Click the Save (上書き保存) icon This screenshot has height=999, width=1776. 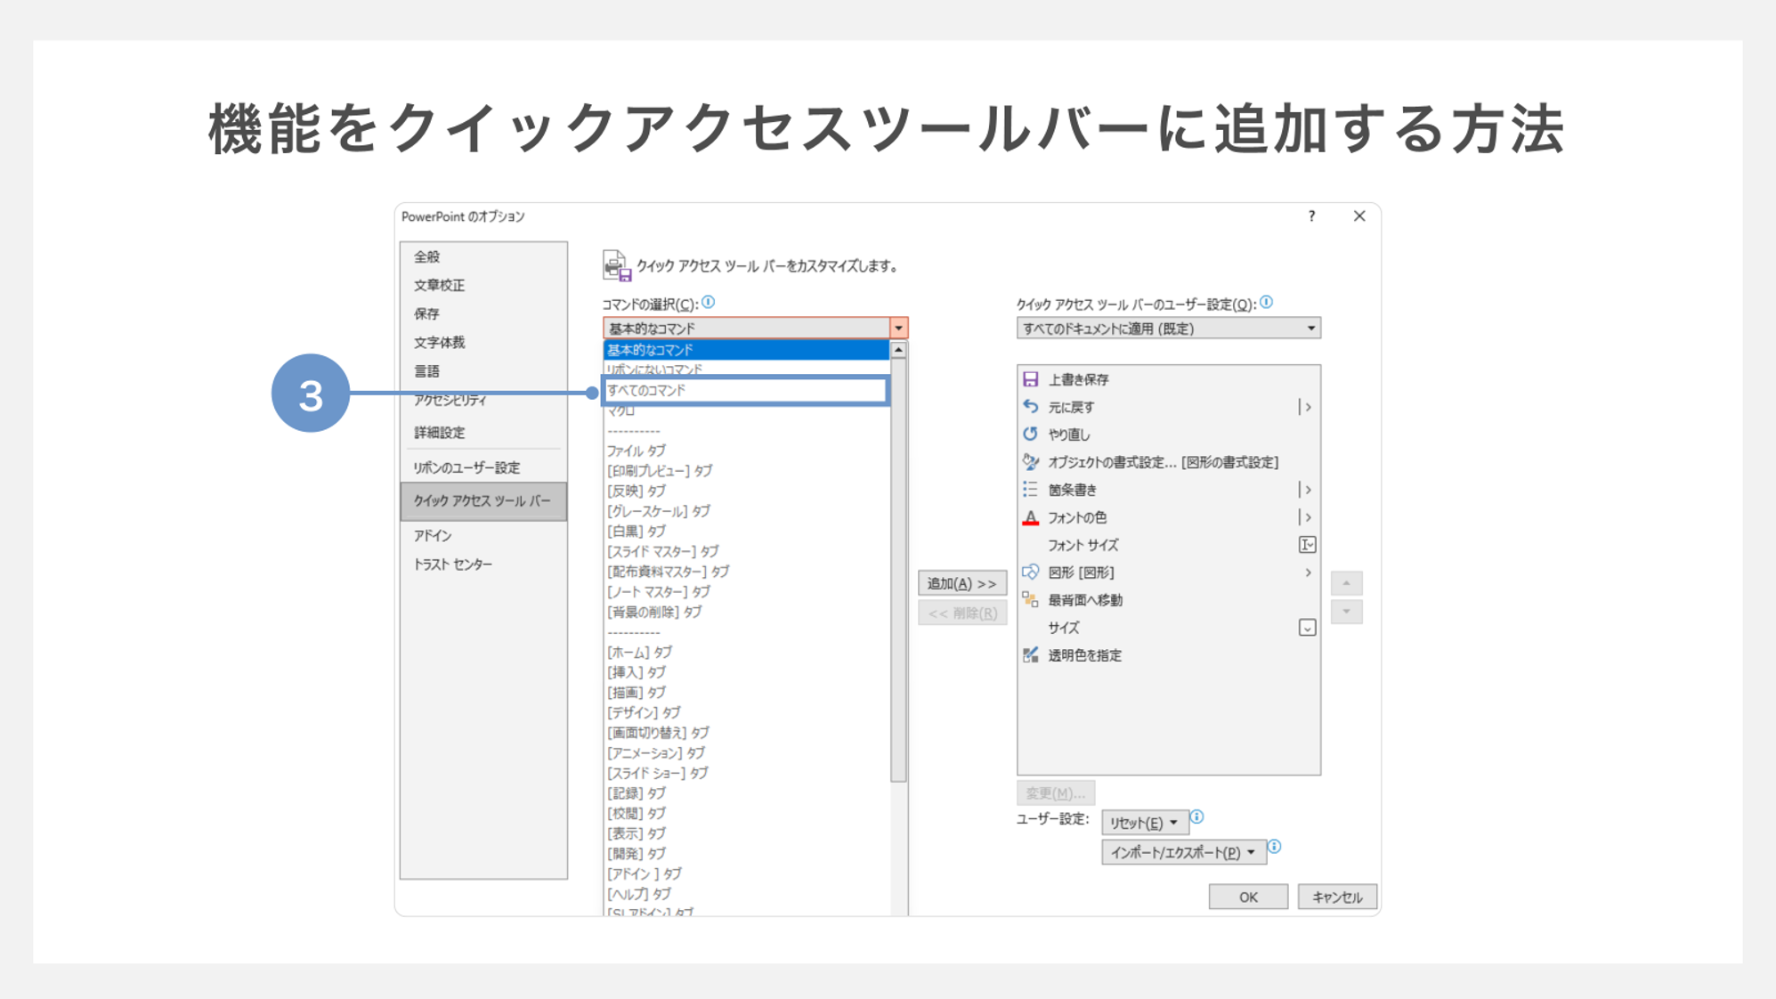click(1030, 379)
